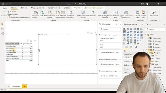Choose the scatter chart visualization
The image size is (166, 93).
tap(131, 35)
